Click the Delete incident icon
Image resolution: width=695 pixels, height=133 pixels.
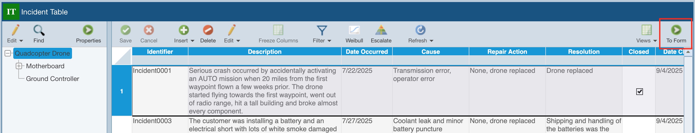tap(208, 30)
